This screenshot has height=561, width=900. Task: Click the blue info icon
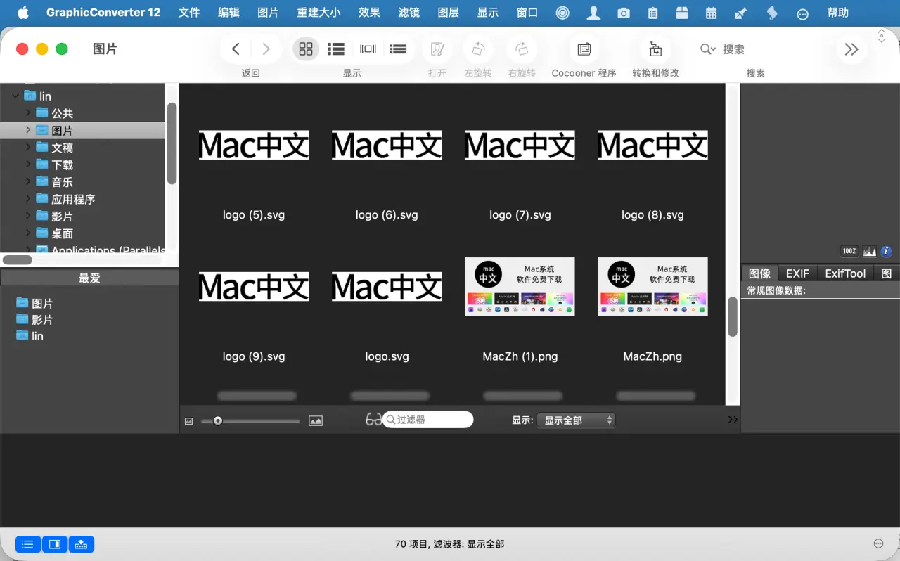pyautogui.click(x=886, y=251)
